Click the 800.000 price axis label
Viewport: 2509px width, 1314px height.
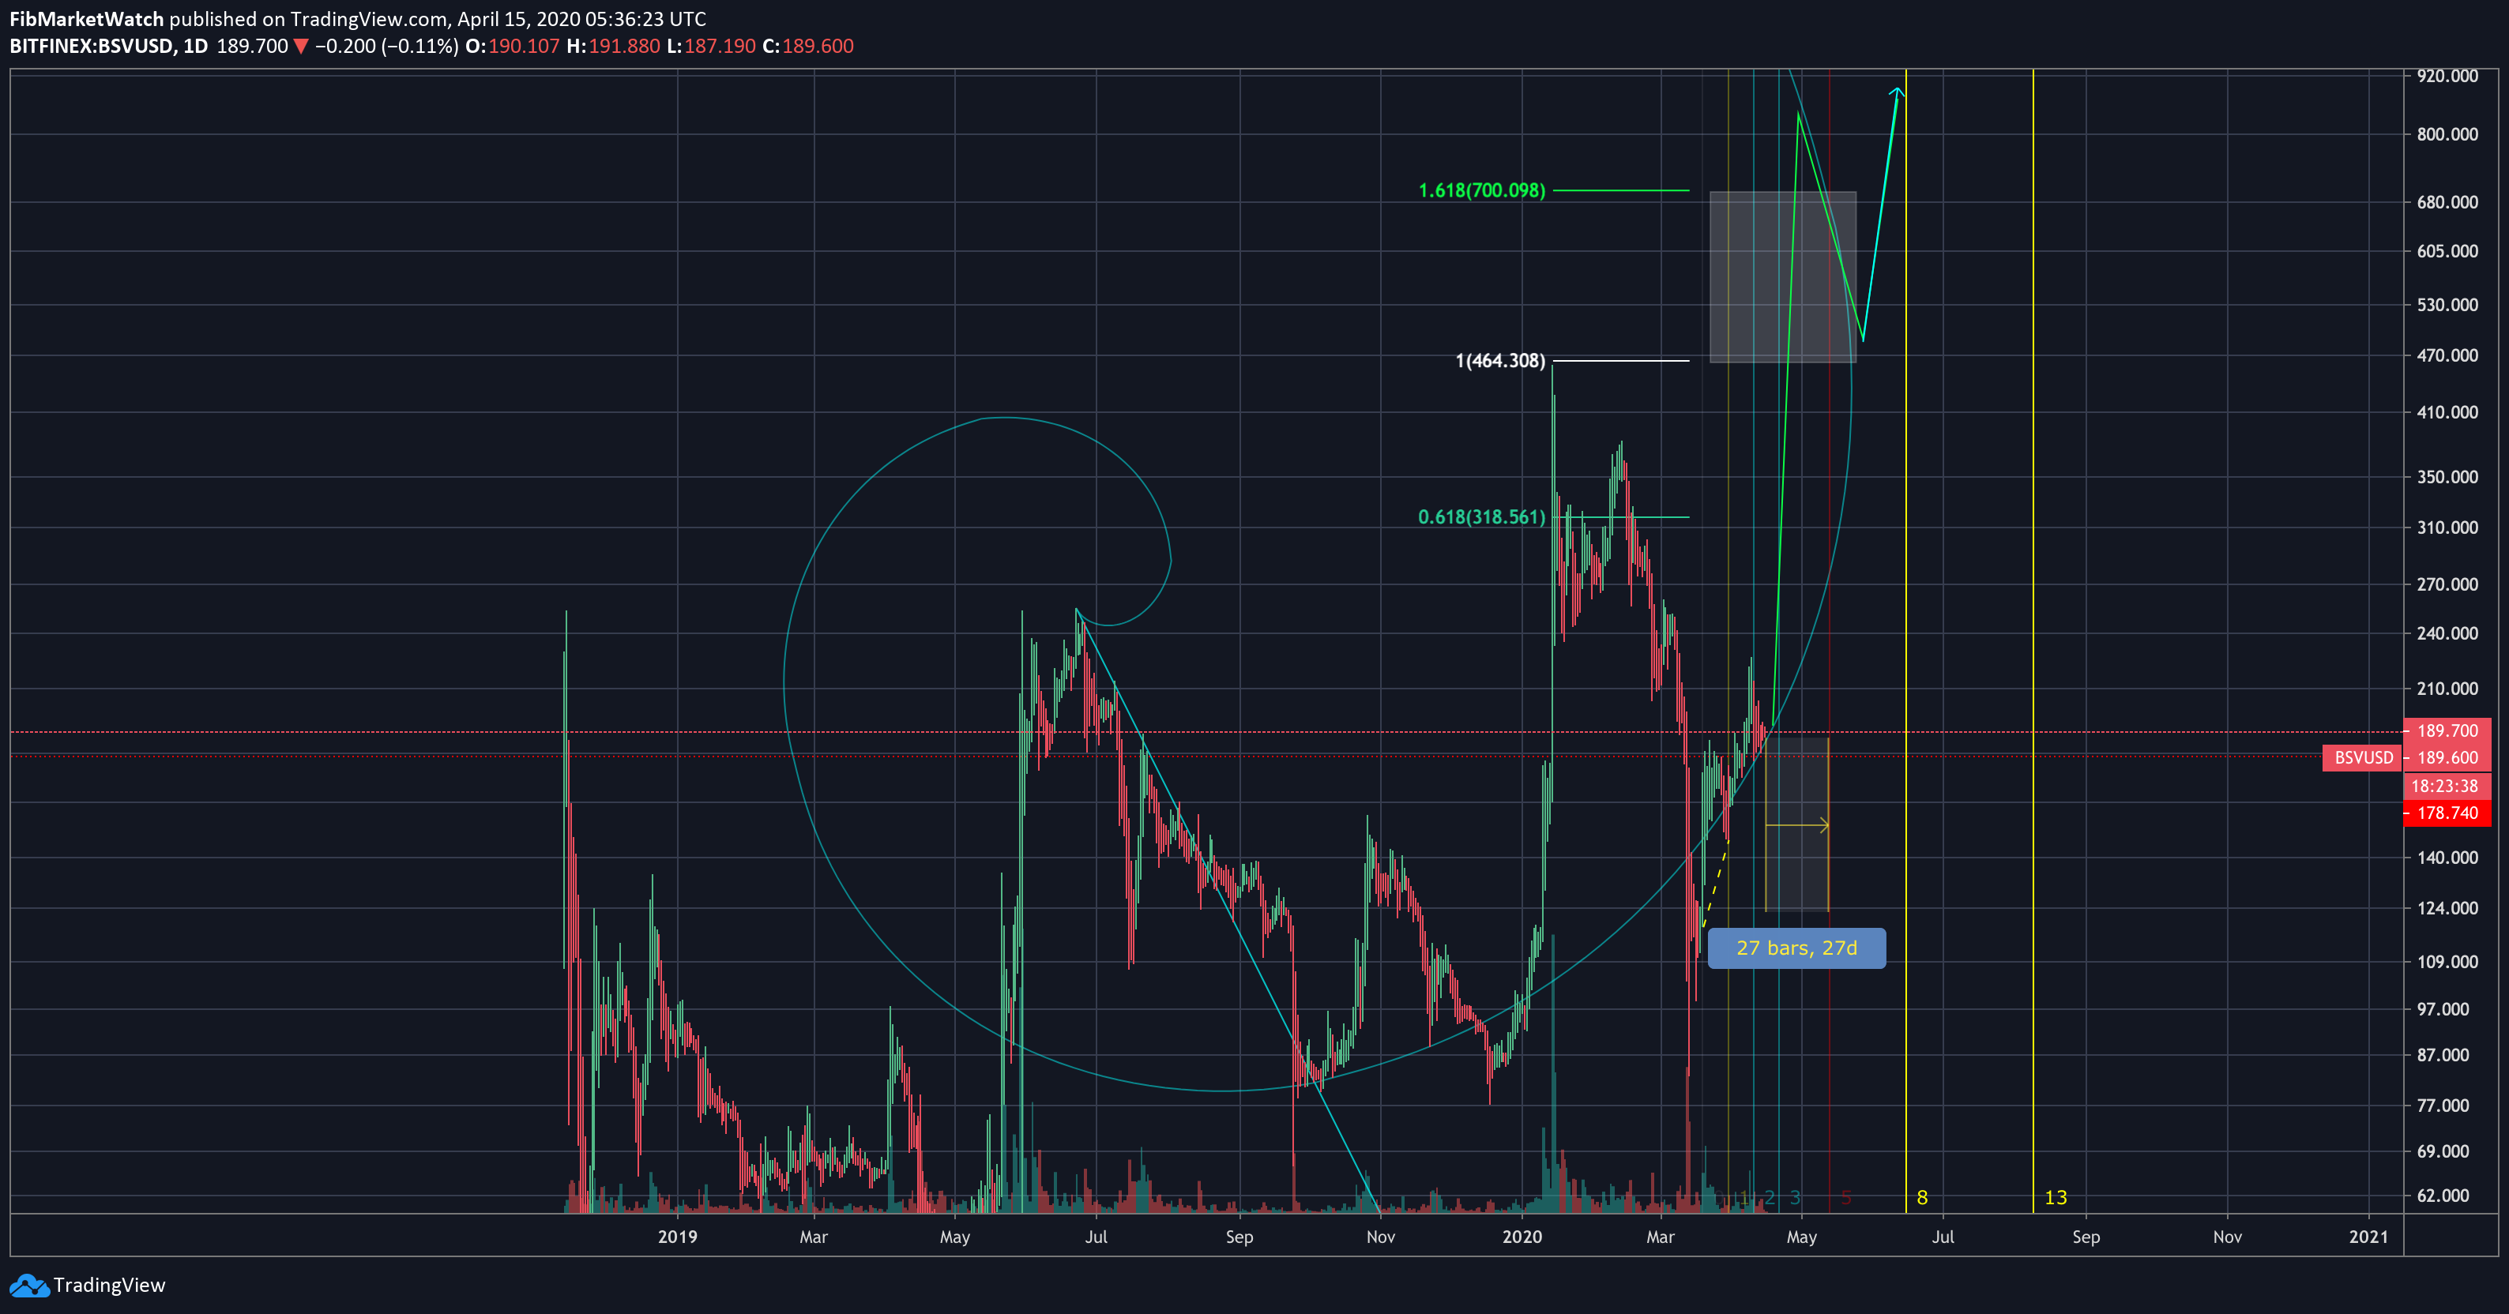tap(2447, 134)
